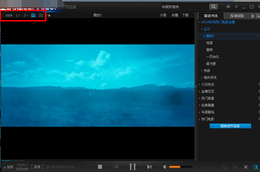
Task: Stop video playback
Action: tap(100, 167)
